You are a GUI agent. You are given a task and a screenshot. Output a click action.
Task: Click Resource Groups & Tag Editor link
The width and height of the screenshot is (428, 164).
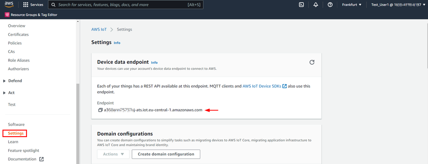click(34, 15)
